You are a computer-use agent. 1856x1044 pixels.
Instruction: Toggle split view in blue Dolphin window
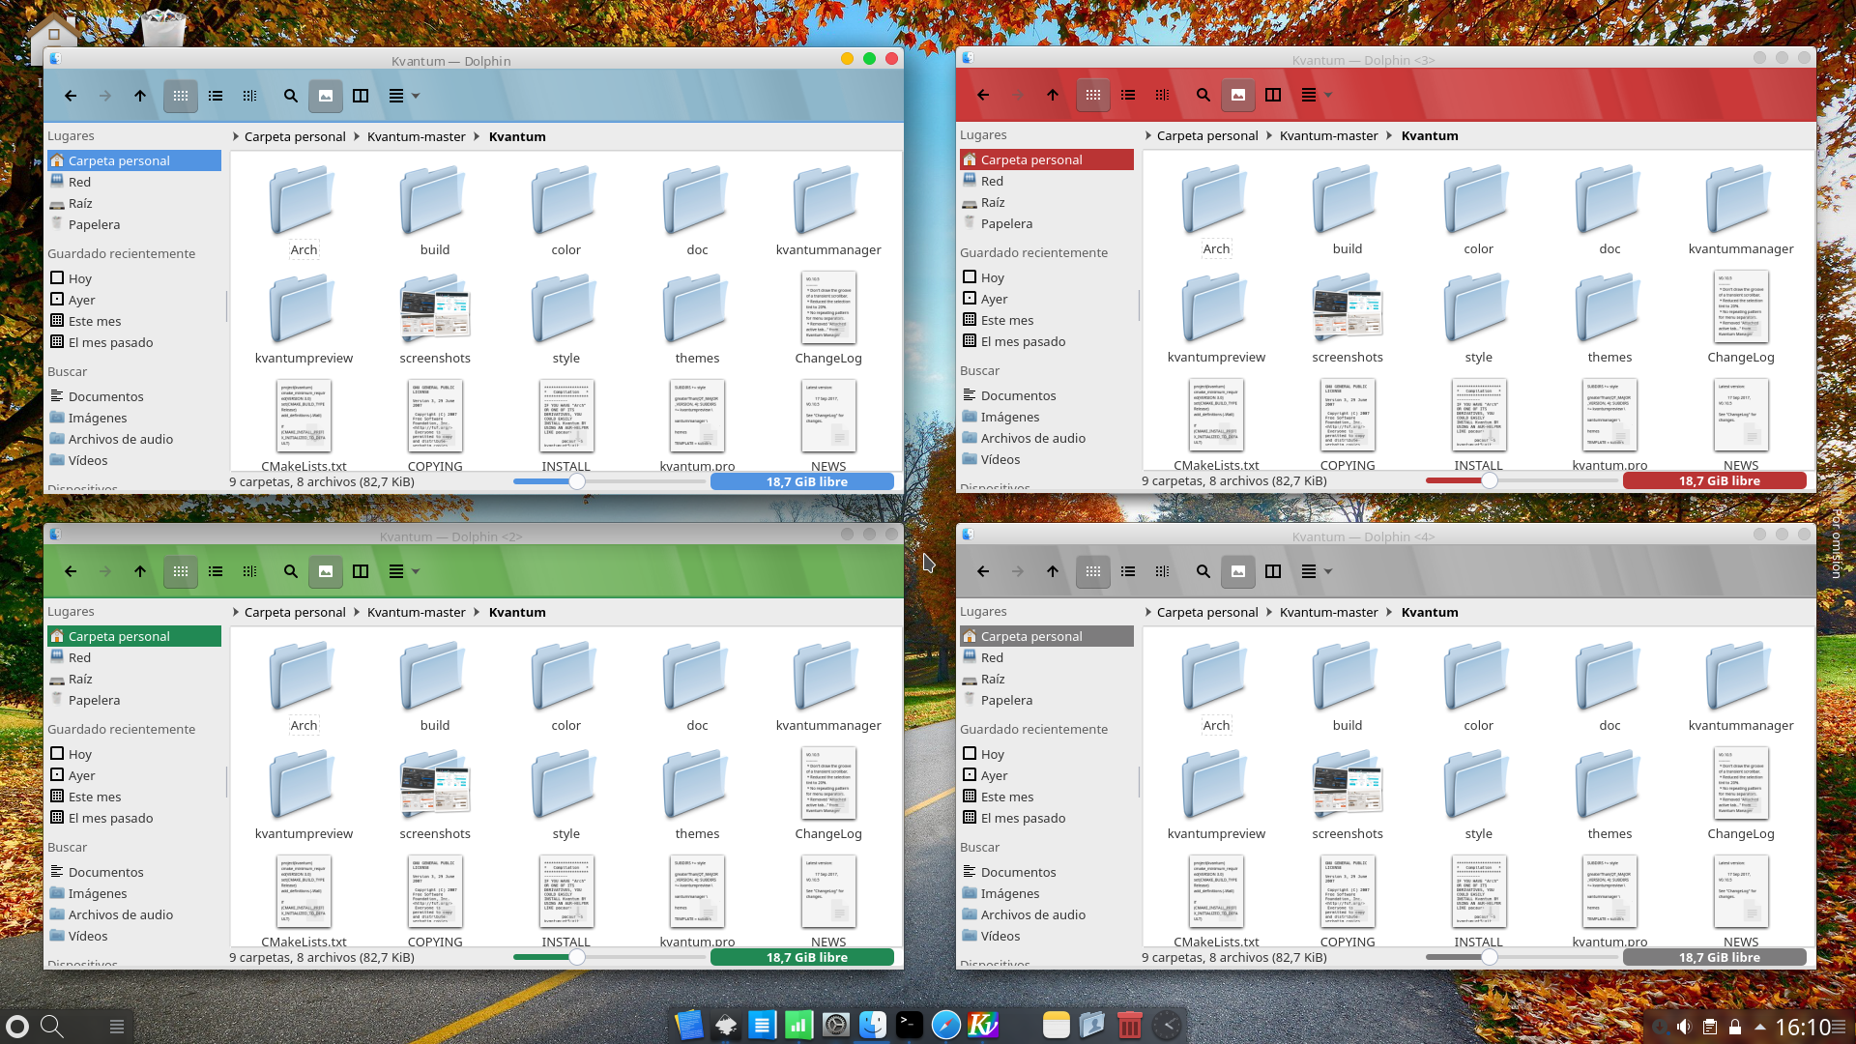click(x=361, y=96)
